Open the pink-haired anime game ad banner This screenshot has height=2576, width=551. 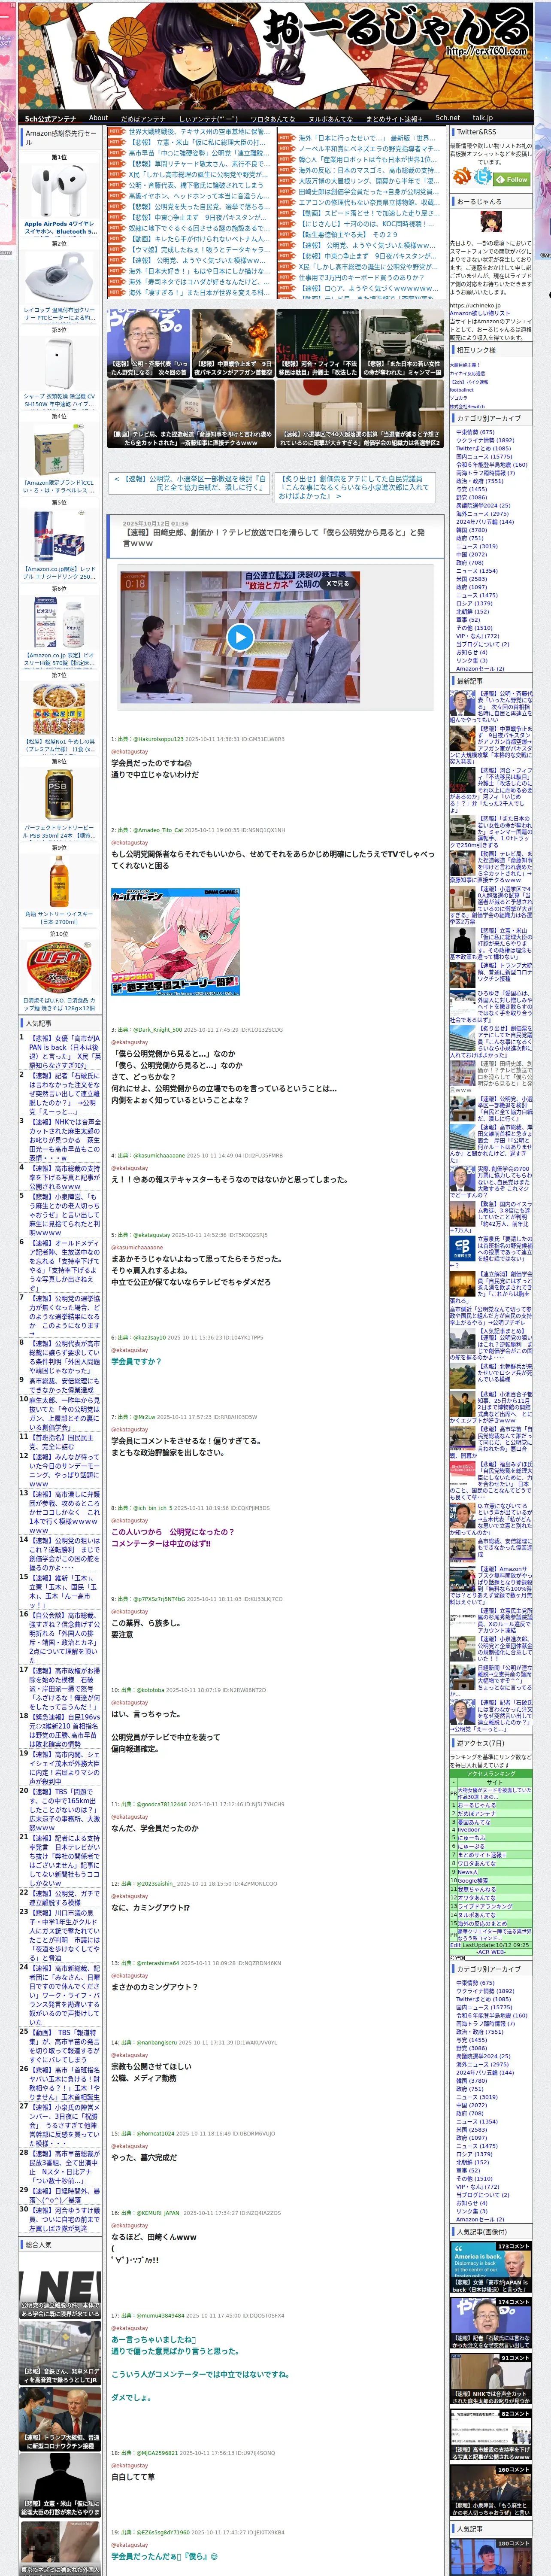175,941
